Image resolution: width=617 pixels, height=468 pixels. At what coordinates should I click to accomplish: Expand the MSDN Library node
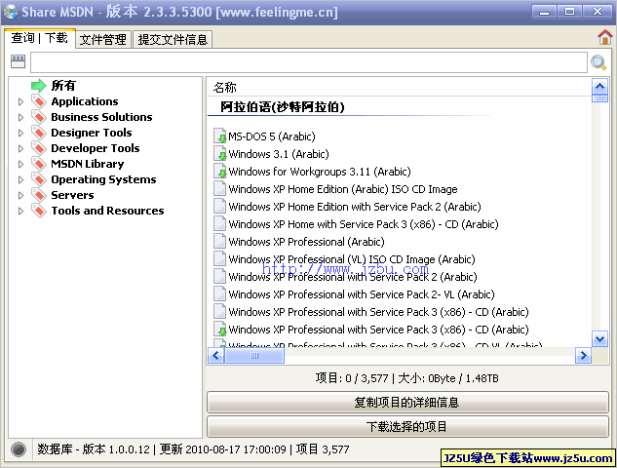20,164
